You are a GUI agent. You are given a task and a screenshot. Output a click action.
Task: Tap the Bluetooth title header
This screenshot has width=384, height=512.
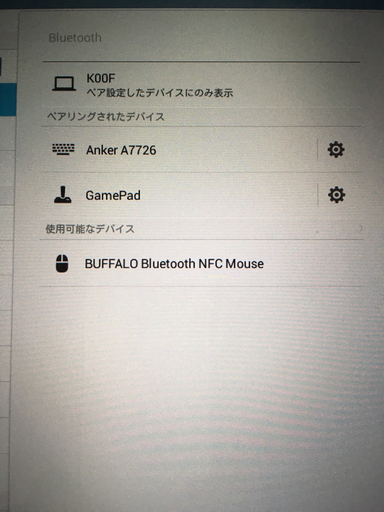point(75,38)
